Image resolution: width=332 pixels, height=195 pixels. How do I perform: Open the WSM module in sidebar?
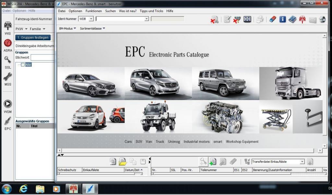pos(8,106)
